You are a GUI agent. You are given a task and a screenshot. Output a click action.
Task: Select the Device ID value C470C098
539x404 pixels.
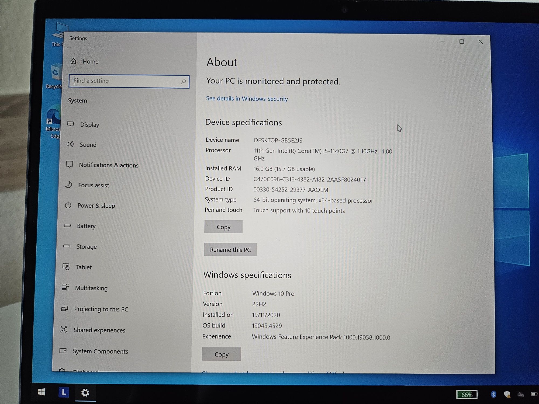coord(310,179)
